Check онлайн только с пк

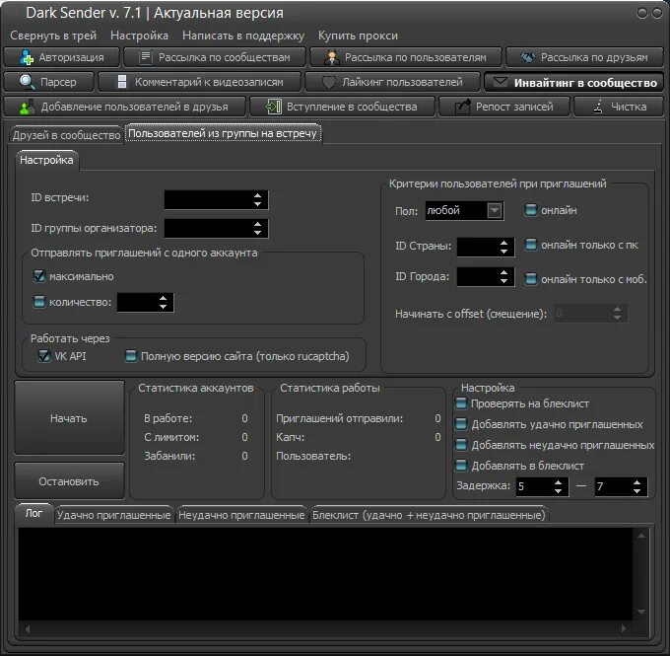click(x=530, y=245)
